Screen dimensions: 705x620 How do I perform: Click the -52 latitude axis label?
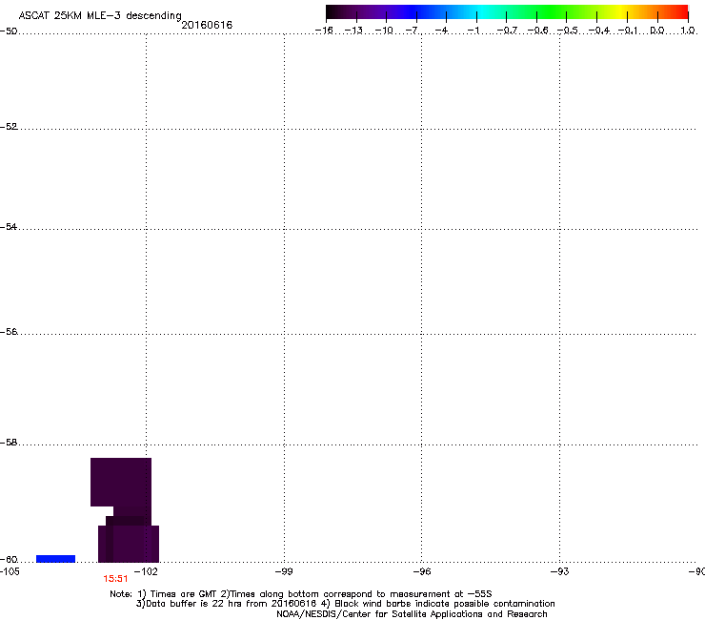point(9,127)
